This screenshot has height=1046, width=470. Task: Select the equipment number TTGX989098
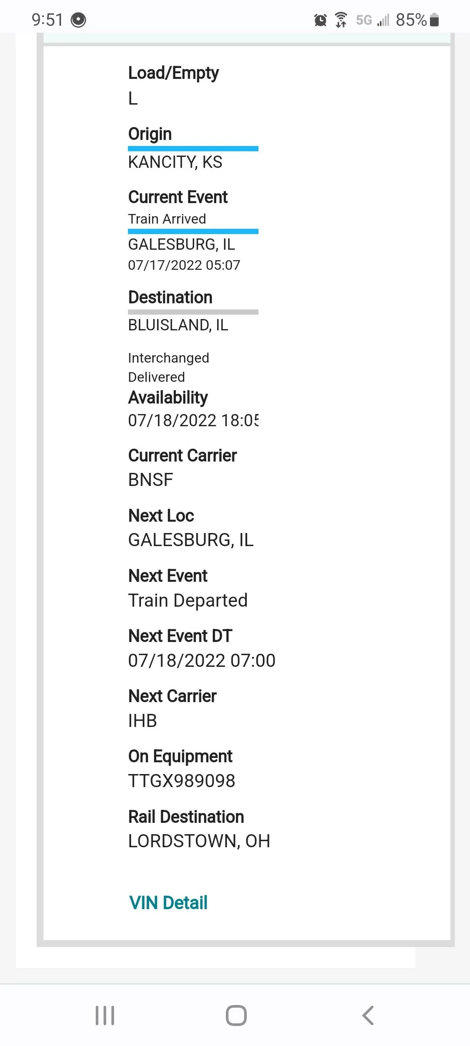point(181,781)
